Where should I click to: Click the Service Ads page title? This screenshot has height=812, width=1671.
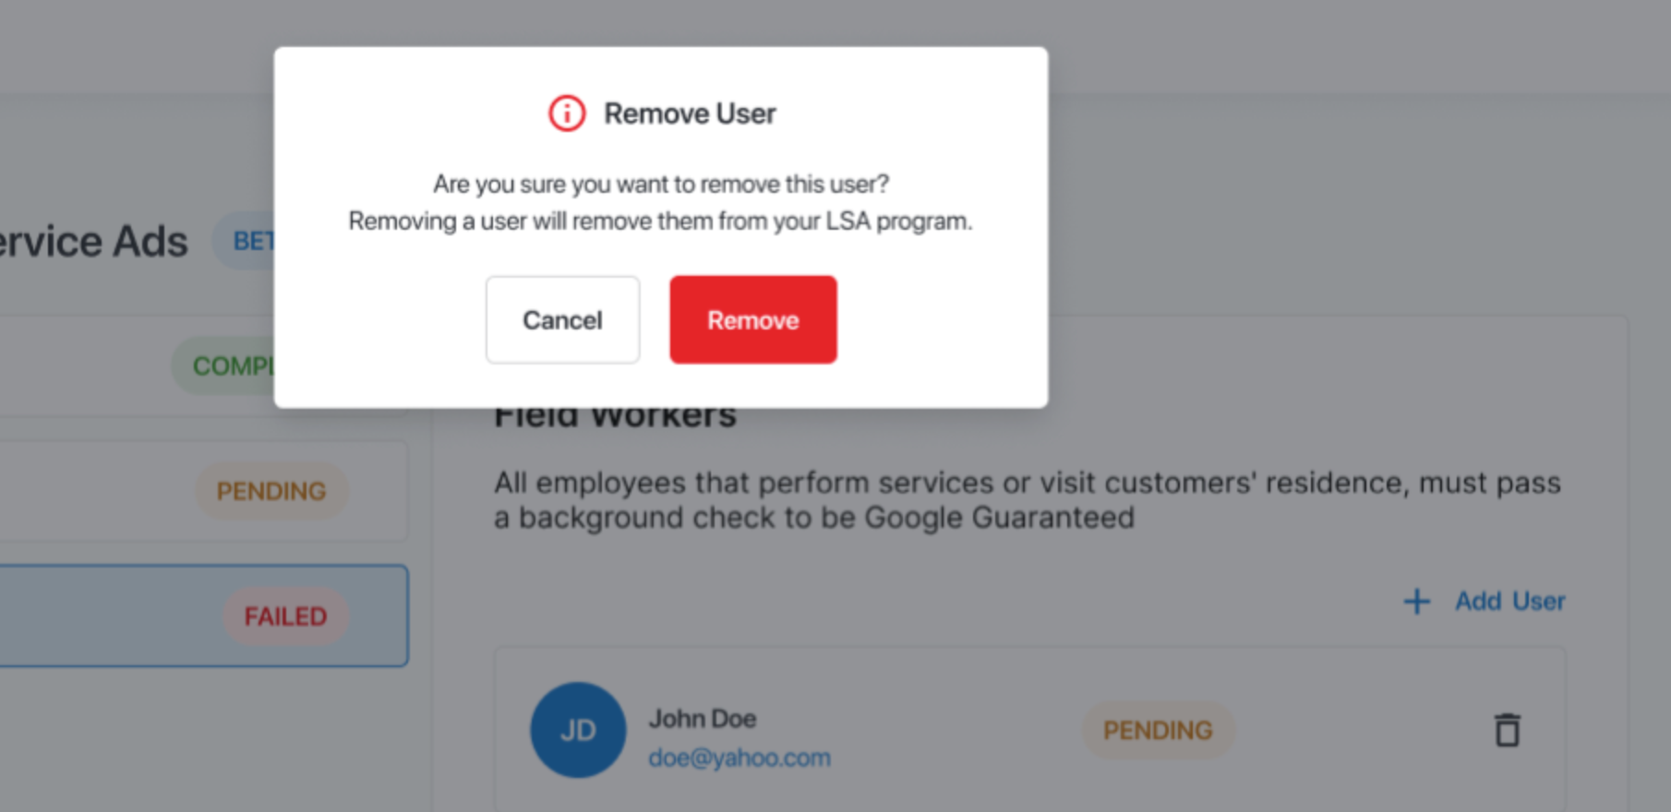[93, 242]
